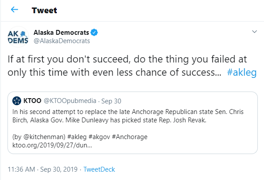Expand the tweet options chevron

coord(254,32)
